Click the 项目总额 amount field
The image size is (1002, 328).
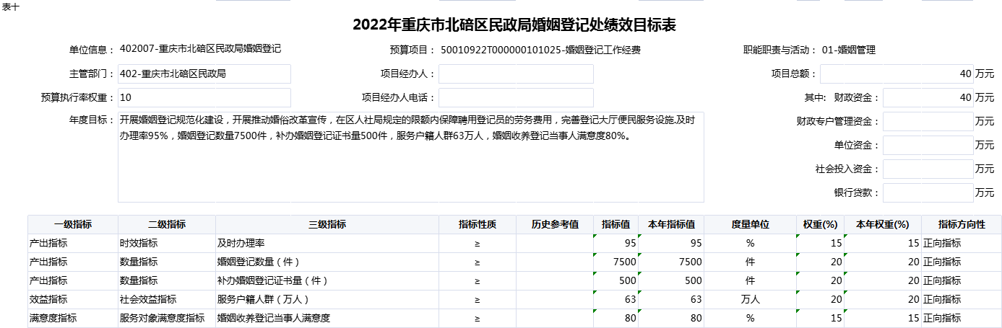[x=897, y=74]
